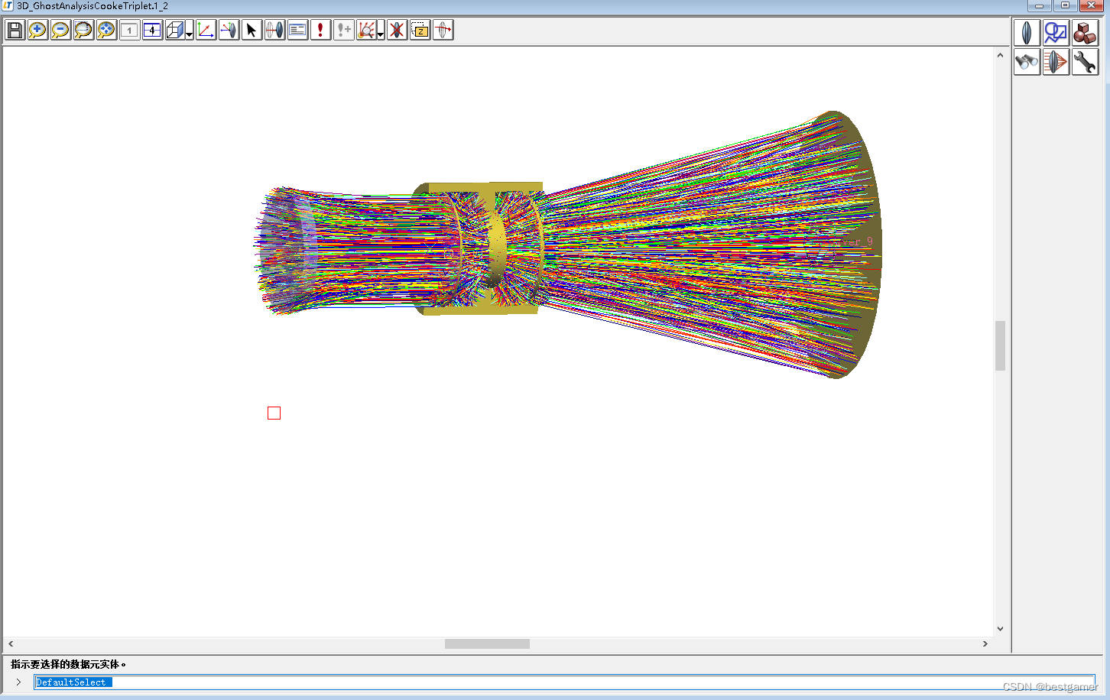The width and height of the screenshot is (1110, 700).
Task: Click the coordinate axes orientation icon
Action: 205,30
